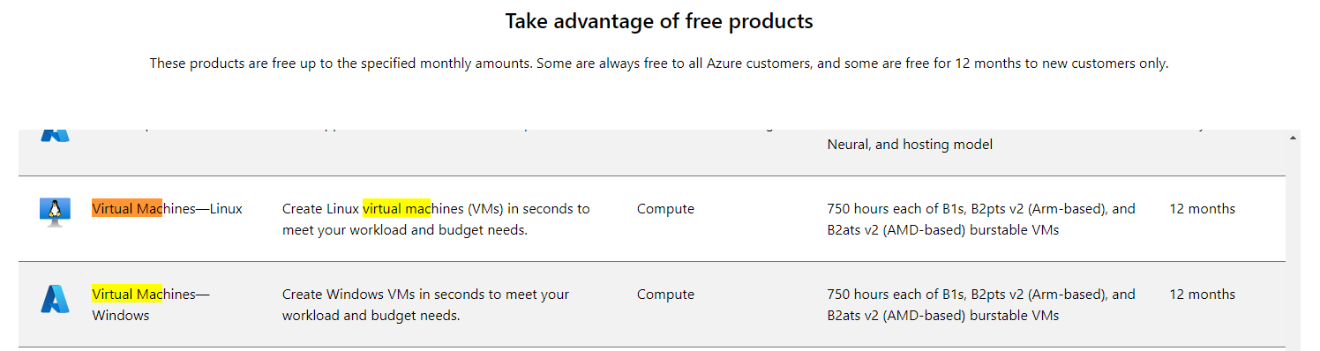Click the free products subtitle paragraph

point(659,63)
